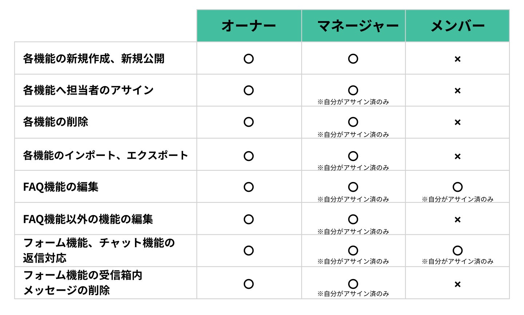This screenshot has width=524, height=315.
Task: Click manager circle for 受信箱内メッセージの削除
Action: 353,284
